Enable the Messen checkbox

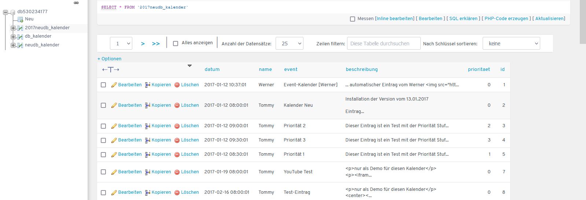pos(353,19)
